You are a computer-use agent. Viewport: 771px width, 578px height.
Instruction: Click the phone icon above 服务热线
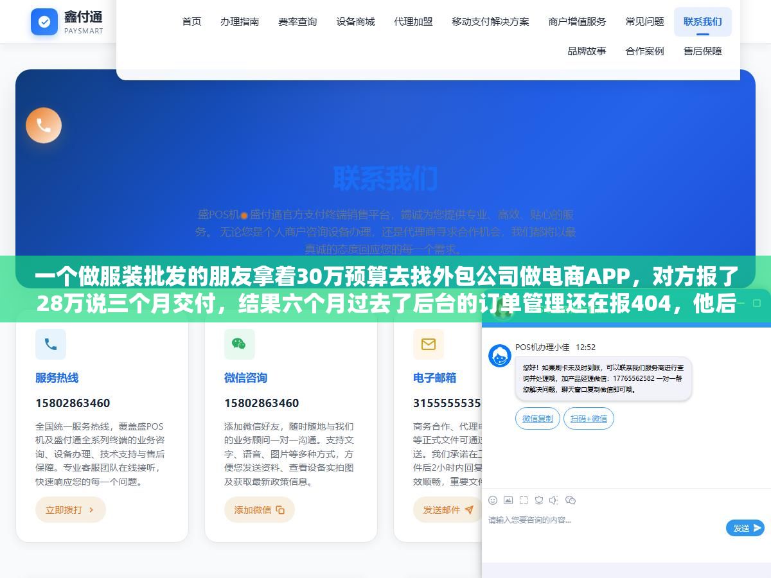[51, 344]
